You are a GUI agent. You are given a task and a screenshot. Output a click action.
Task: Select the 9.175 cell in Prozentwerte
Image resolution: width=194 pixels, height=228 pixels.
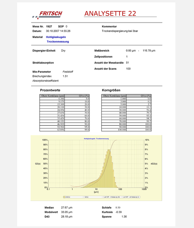(52, 101)
